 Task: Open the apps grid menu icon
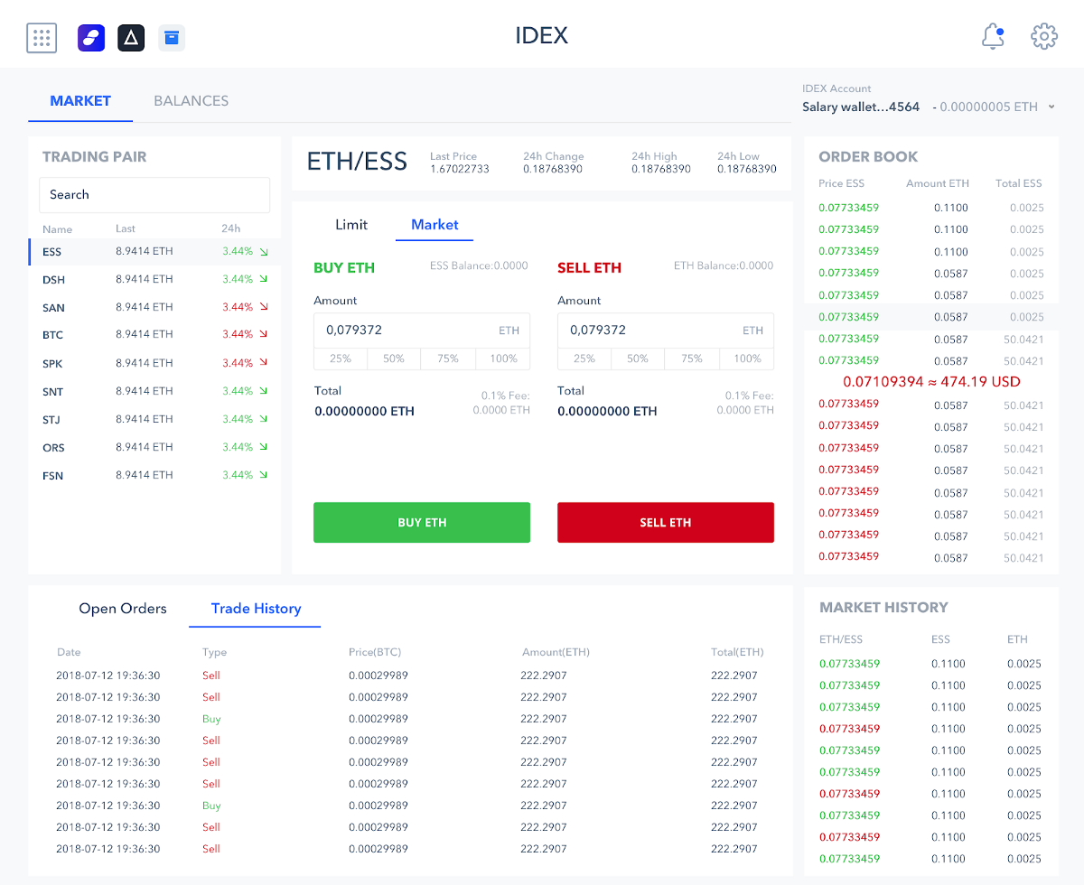tap(42, 38)
